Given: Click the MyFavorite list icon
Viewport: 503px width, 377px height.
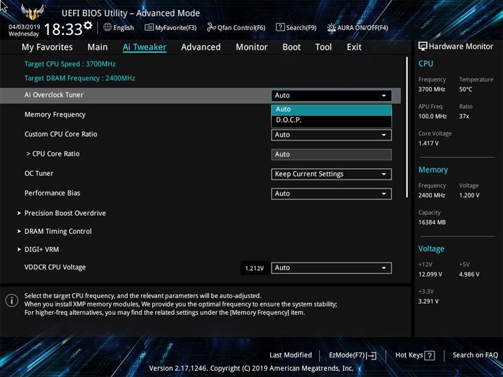Looking at the screenshot, I should pyautogui.click(x=149, y=27).
